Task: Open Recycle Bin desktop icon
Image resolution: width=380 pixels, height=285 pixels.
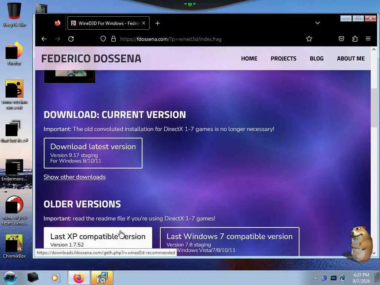Action: (x=14, y=14)
